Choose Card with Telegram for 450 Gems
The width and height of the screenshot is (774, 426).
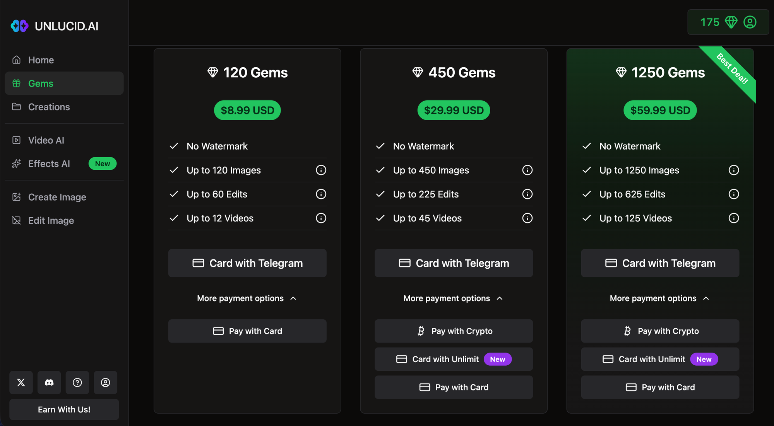tap(454, 263)
